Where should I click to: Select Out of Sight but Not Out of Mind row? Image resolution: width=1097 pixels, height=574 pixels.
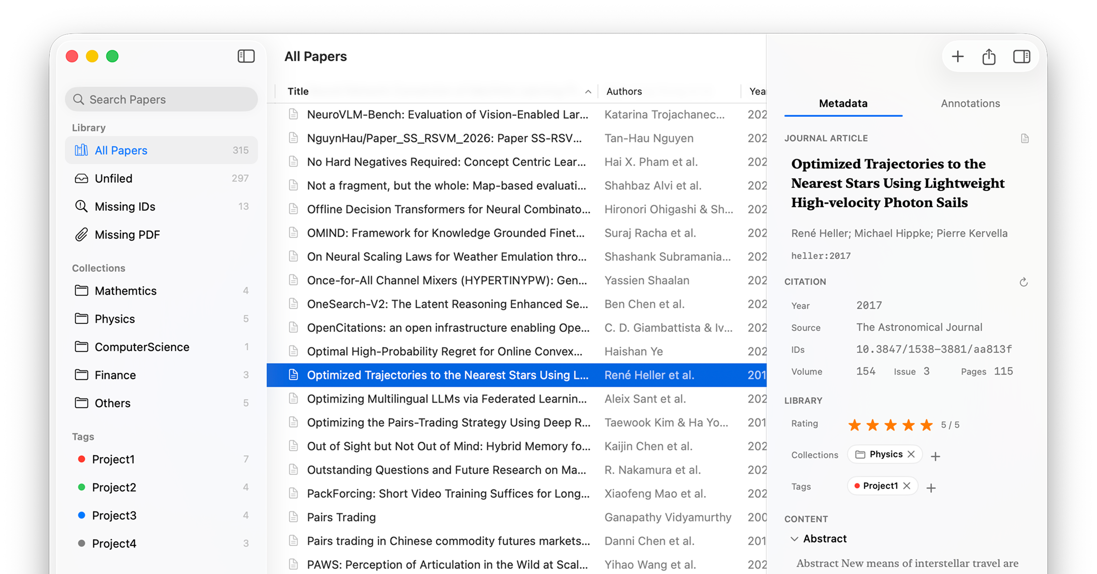tap(516, 446)
